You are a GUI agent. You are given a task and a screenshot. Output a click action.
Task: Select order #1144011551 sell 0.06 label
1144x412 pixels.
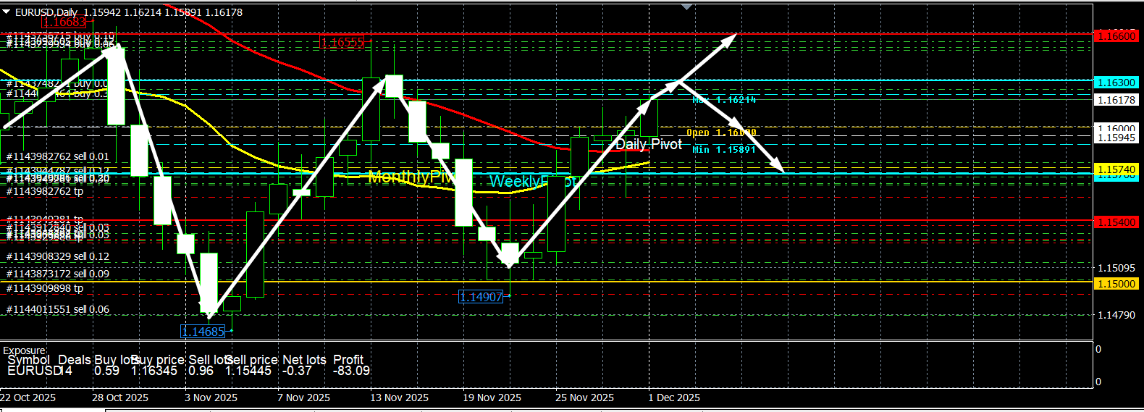click(x=58, y=309)
